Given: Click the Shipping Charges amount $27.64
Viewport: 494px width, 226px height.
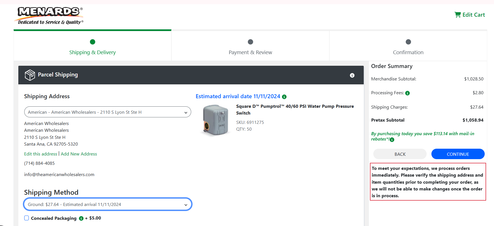Looking at the screenshot, I should point(477,107).
